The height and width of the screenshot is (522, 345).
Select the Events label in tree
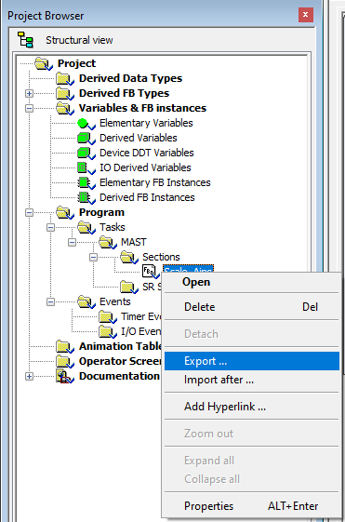(115, 301)
